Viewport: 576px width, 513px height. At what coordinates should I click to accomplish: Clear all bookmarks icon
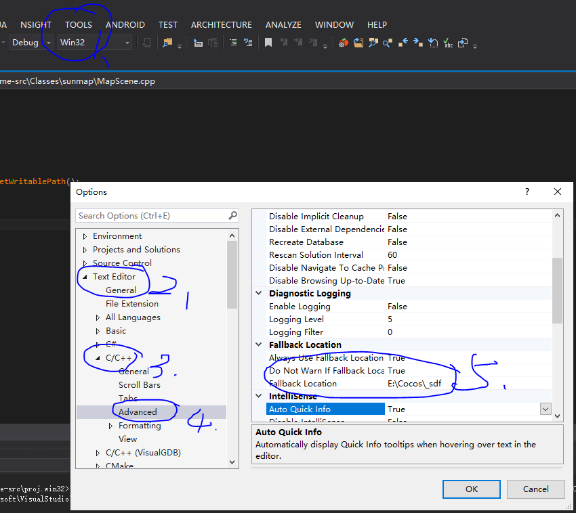pos(313,43)
